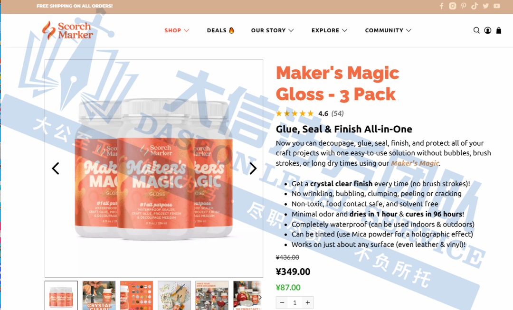Click the search magnifier icon

point(476,30)
